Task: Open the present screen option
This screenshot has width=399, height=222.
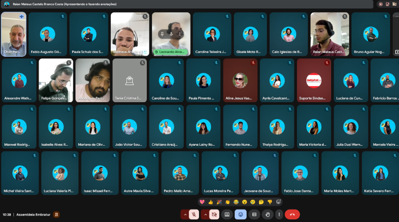Action: click(227, 215)
